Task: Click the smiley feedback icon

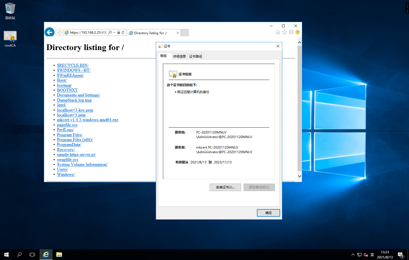Action: click(298, 32)
